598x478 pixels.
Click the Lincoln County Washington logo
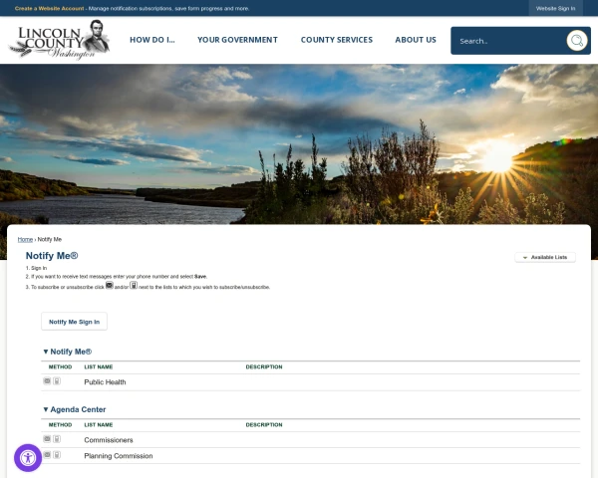[59, 40]
